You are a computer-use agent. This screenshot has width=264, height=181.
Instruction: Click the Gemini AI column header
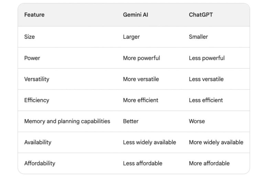(135, 15)
